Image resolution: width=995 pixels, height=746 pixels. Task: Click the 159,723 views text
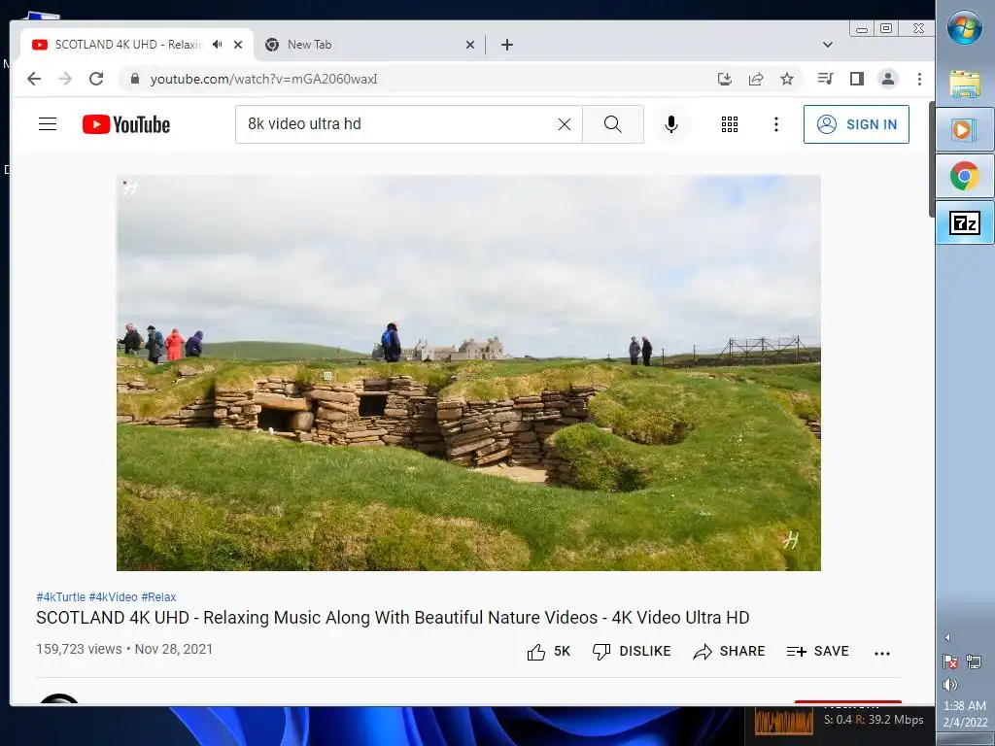79,649
